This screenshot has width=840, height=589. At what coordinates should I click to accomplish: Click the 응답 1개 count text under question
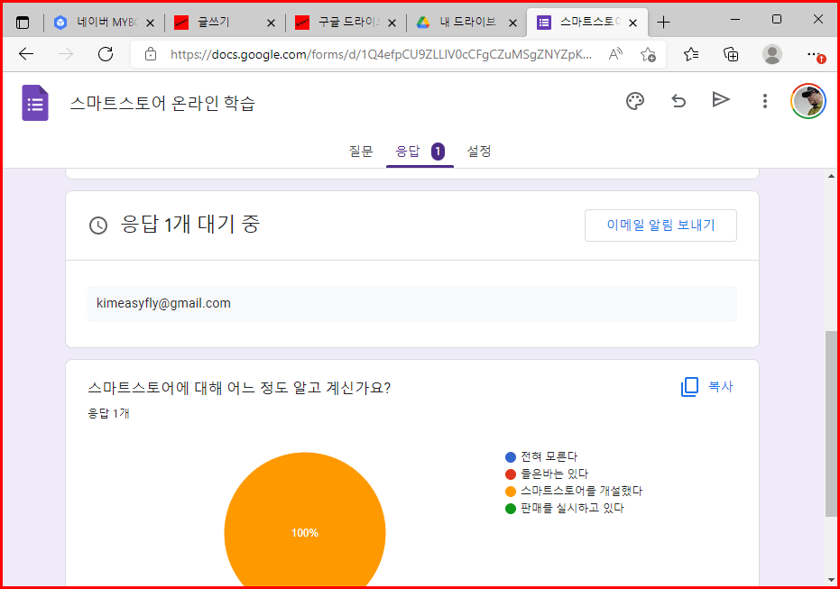tap(109, 413)
